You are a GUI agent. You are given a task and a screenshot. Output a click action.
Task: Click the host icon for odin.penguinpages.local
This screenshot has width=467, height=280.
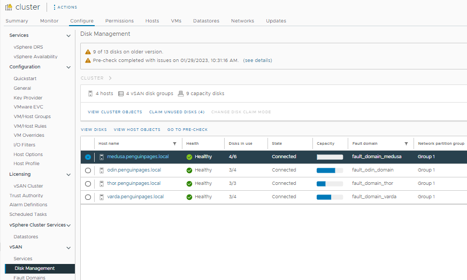(x=102, y=170)
